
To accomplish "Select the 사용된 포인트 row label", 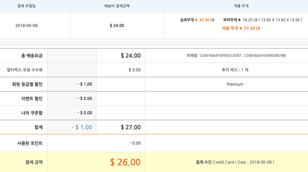I will pyautogui.click(x=31, y=143).
